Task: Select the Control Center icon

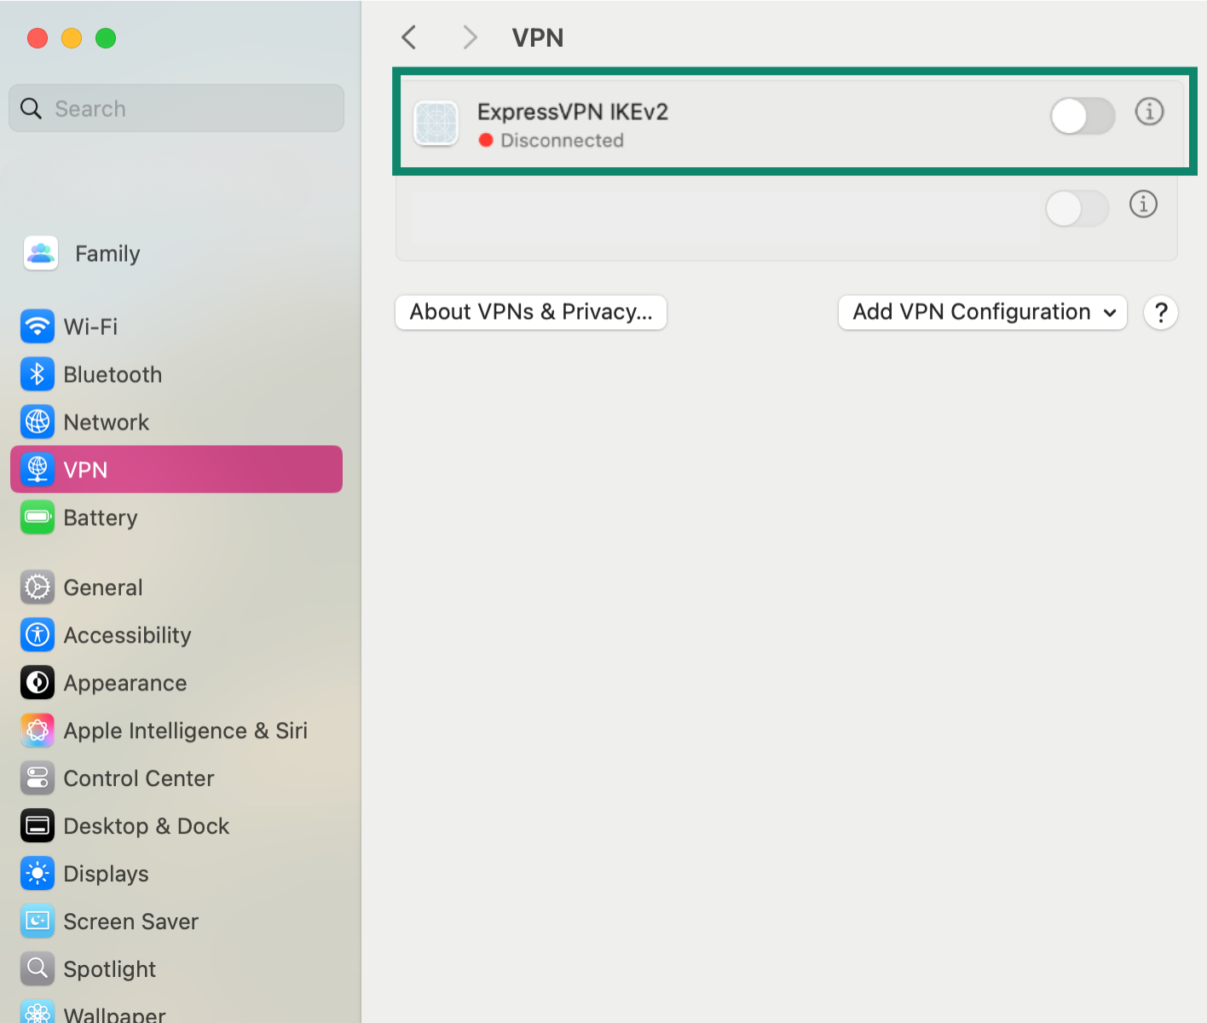Action: click(x=37, y=777)
